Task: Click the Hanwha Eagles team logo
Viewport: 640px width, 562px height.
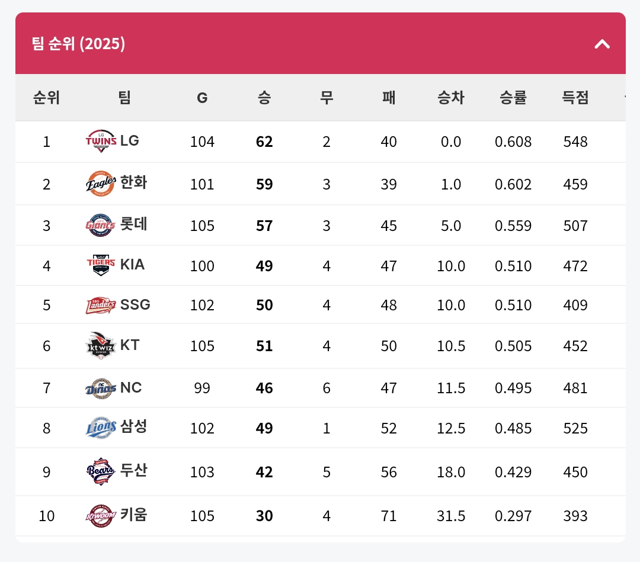Action: click(x=100, y=184)
